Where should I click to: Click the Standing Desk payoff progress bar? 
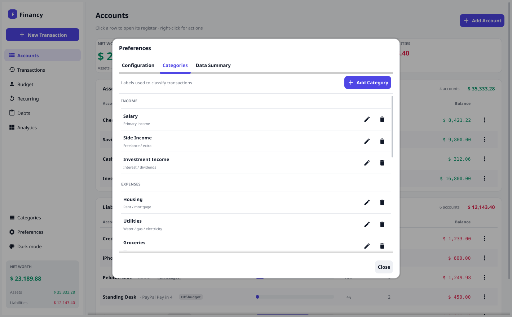point(295,297)
